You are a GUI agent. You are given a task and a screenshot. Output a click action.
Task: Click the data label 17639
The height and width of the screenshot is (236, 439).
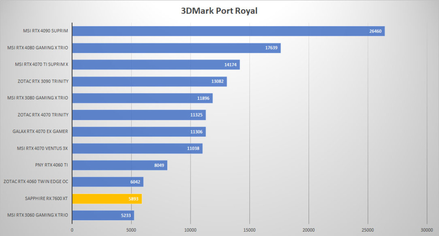[271, 48]
